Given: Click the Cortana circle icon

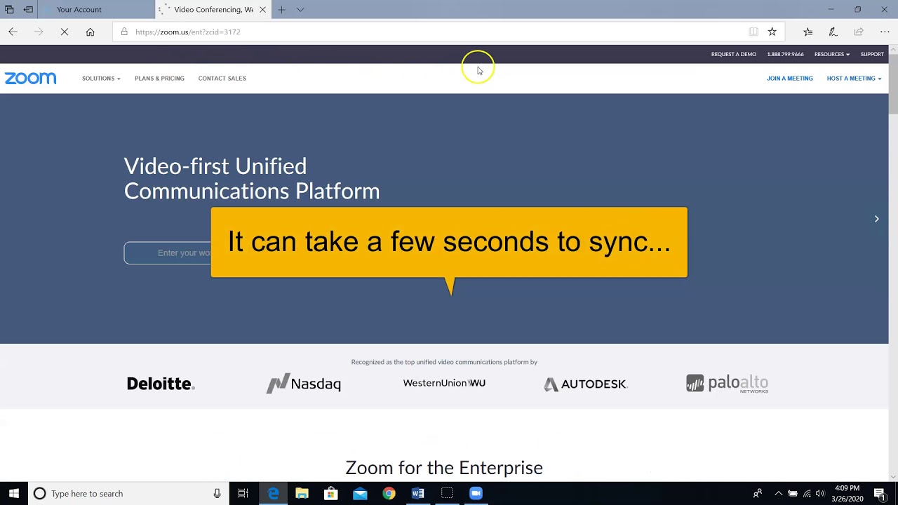Looking at the screenshot, I should (x=40, y=494).
